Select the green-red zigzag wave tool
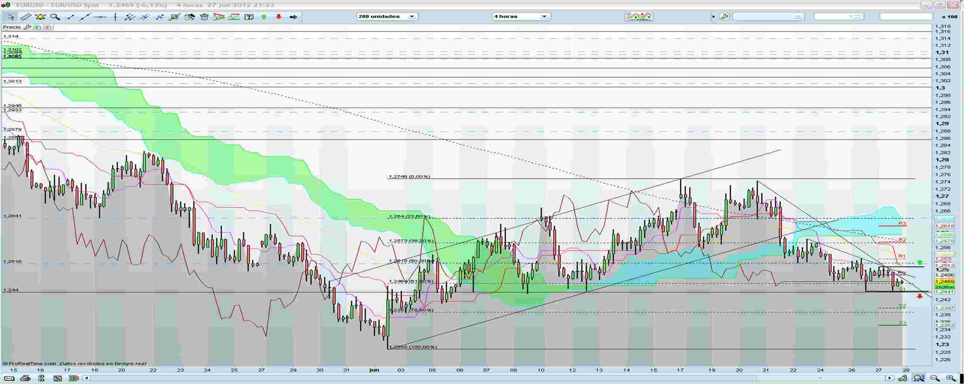964x384 pixels. point(234,17)
